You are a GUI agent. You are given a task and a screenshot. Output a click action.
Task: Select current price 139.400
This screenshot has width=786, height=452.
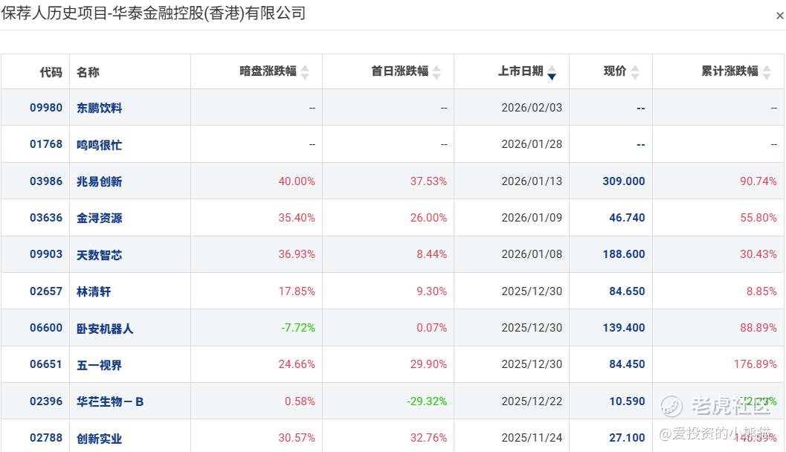[624, 328]
